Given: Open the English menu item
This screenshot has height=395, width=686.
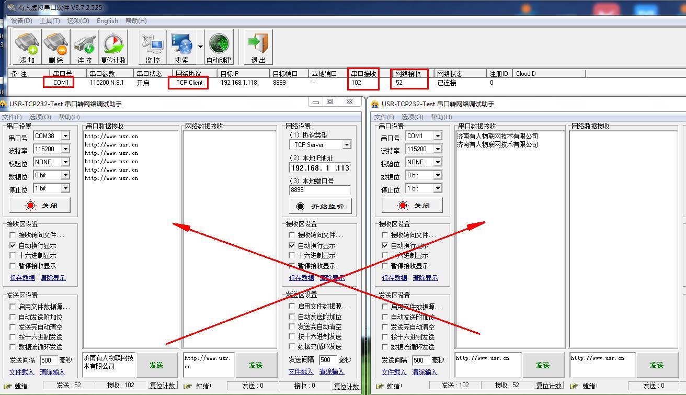Looking at the screenshot, I should 107,21.
